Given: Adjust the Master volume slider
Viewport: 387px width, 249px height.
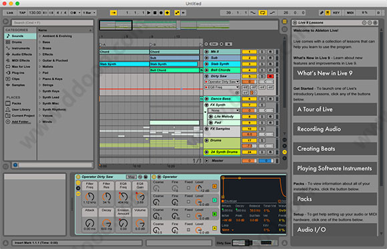Looking at the screenshot, I should coord(250,161).
